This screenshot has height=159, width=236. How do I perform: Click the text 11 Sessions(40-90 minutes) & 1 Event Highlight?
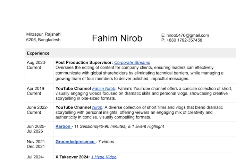[119, 126]
